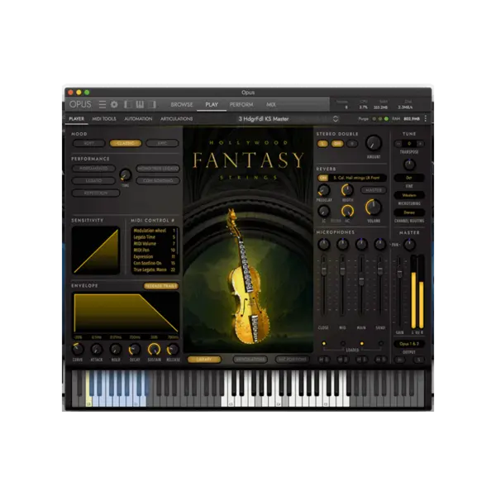Open the Automation tab
The width and height of the screenshot is (496, 496).
[x=138, y=119]
